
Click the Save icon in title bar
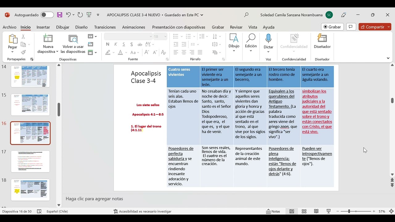click(60, 15)
